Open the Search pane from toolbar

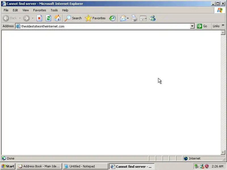[x=73, y=18]
